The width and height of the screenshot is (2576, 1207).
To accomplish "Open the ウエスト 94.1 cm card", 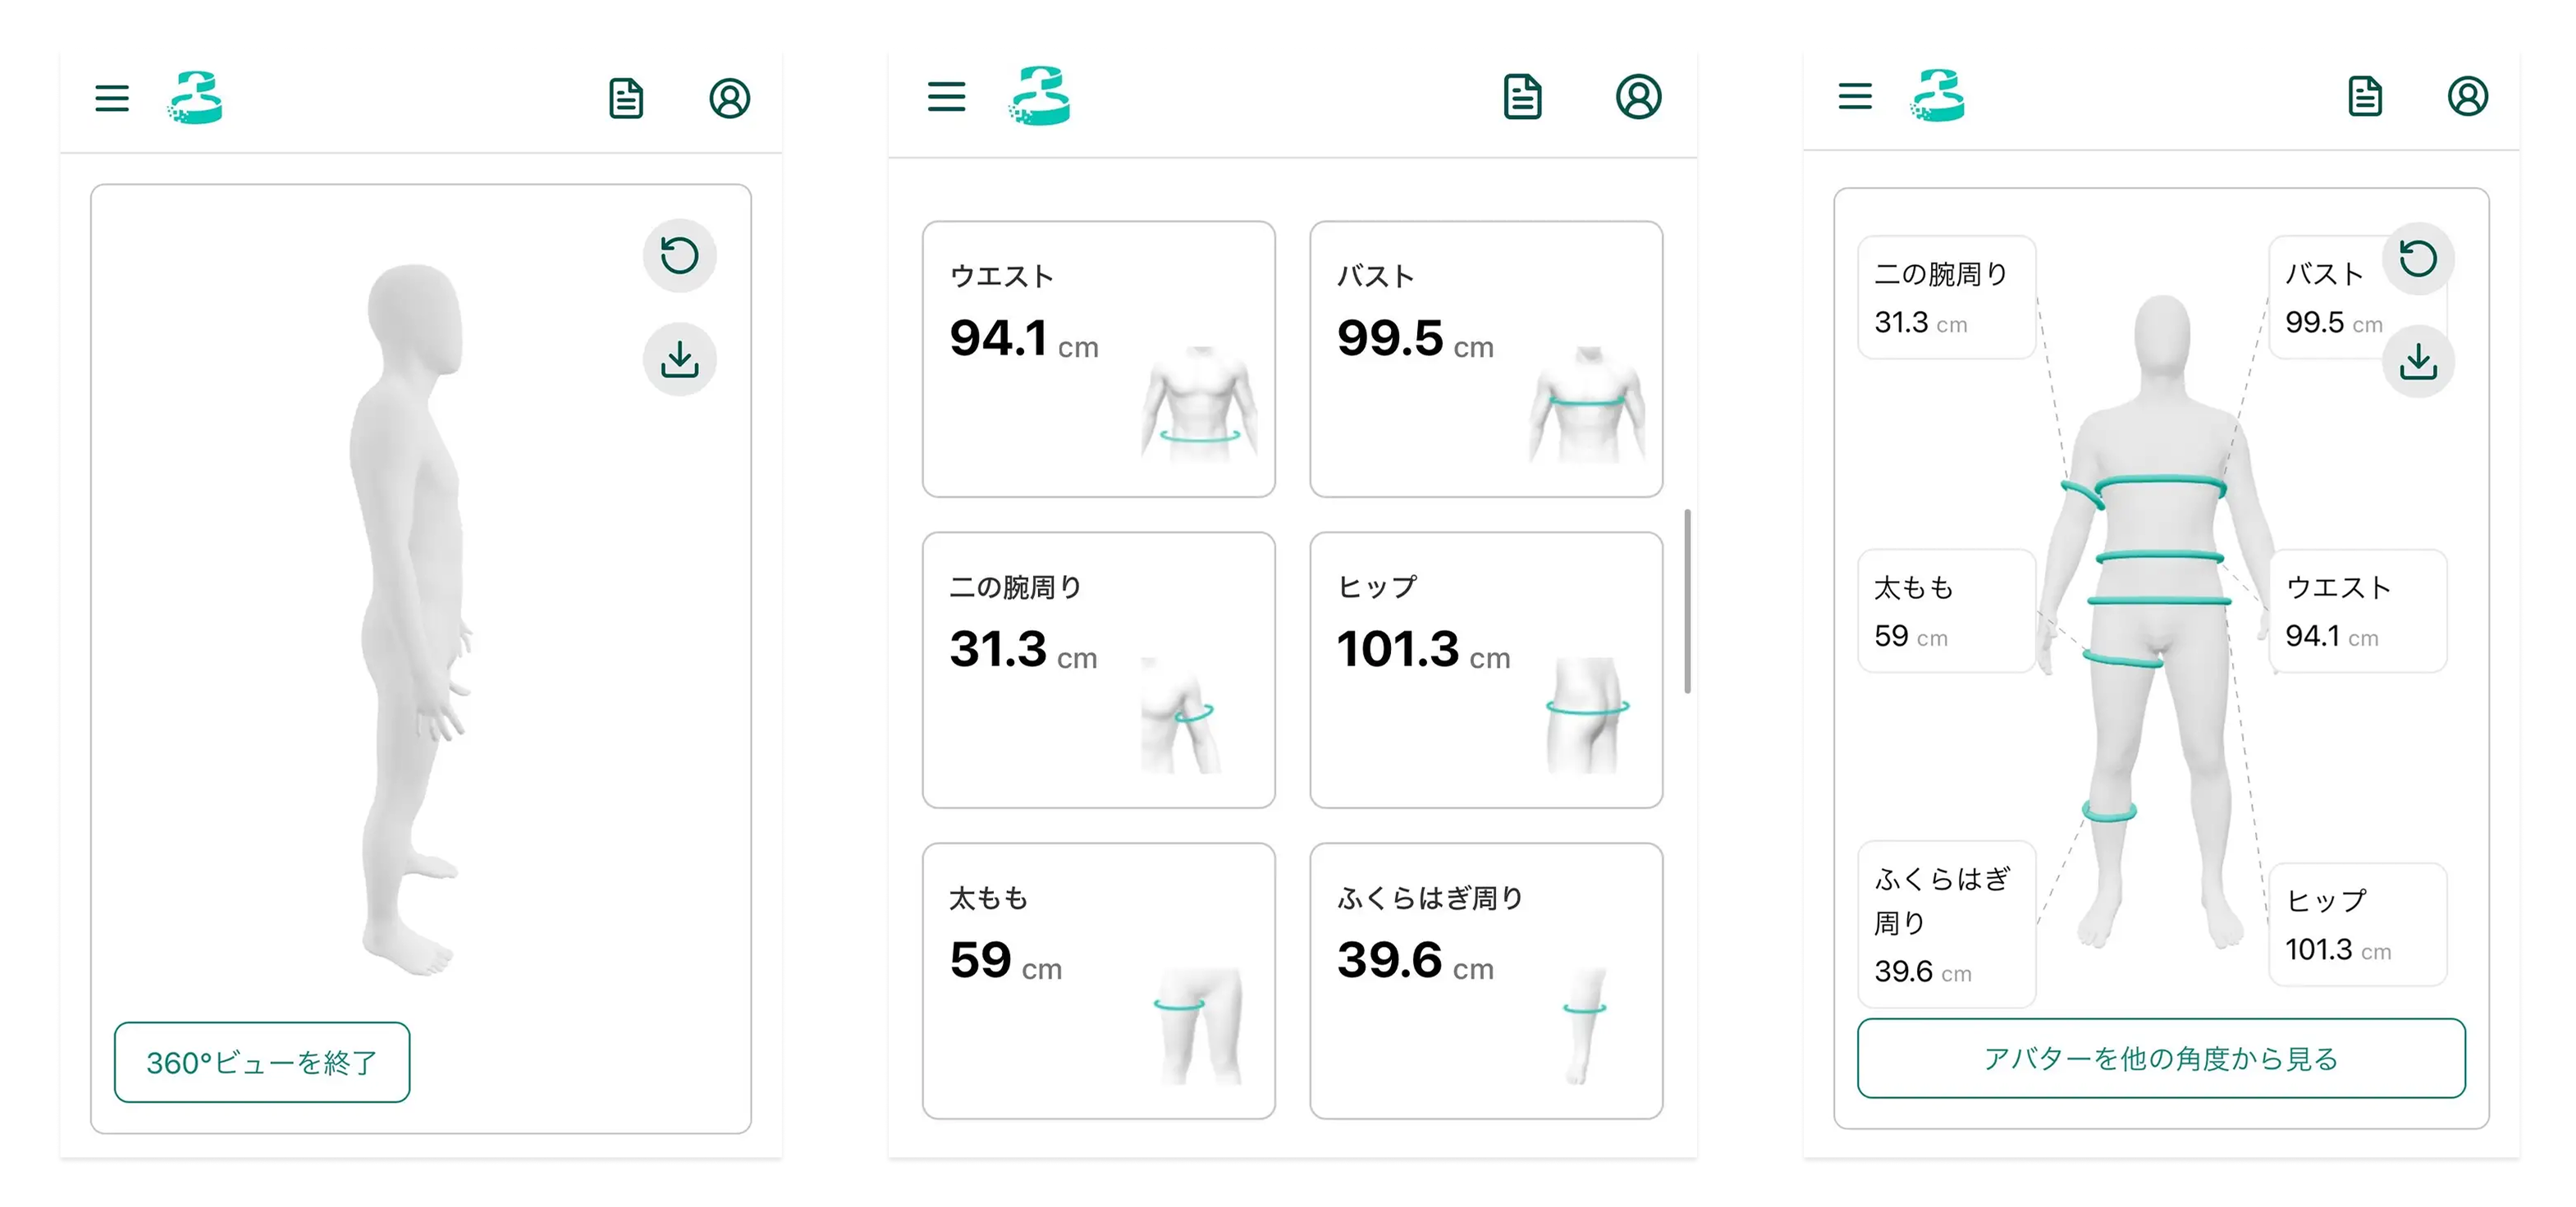I will 1099,359.
